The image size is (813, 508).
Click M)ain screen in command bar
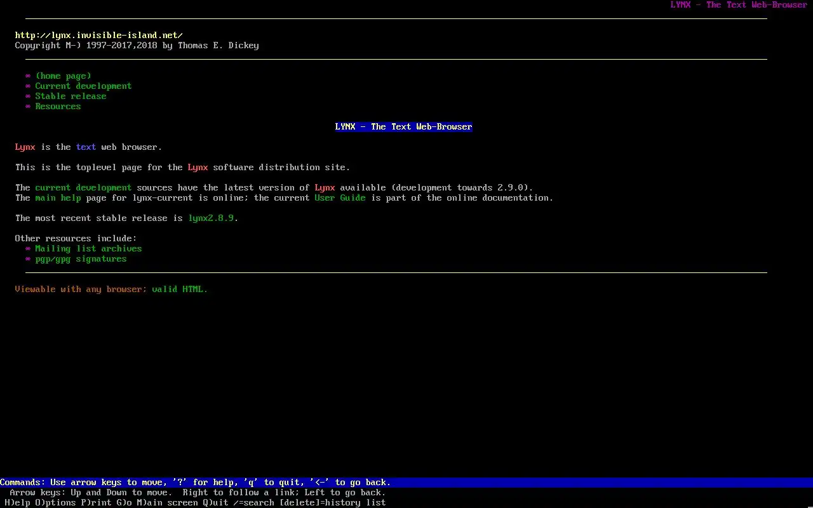(x=167, y=503)
